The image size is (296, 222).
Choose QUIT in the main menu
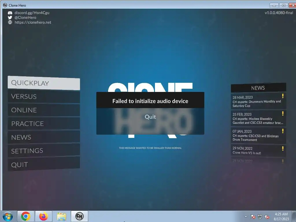tap(44, 164)
